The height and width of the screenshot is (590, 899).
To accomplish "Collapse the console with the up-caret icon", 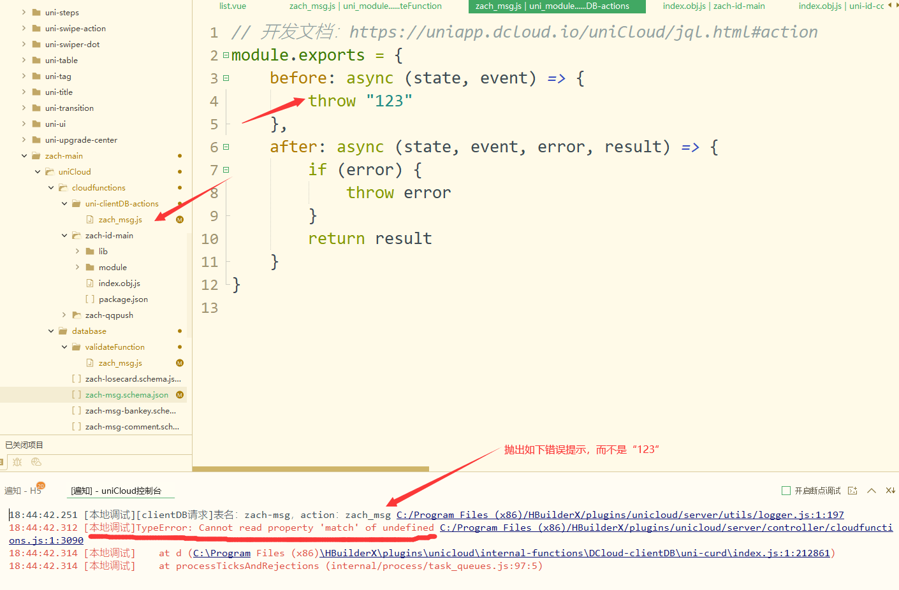I will coord(872,491).
